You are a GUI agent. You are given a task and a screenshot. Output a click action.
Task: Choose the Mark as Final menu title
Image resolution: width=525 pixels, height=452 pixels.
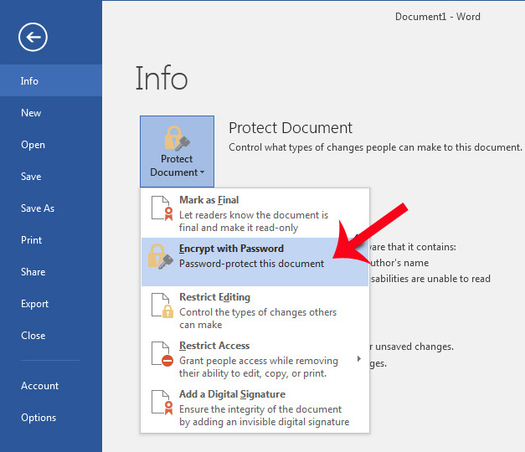click(x=209, y=200)
